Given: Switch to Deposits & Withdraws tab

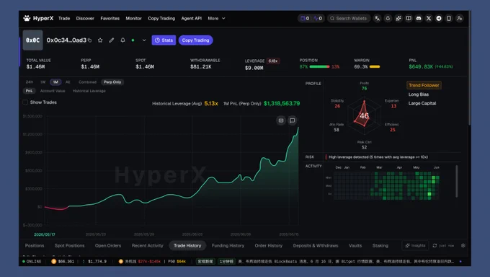Looking at the screenshot, I should (x=316, y=246).
